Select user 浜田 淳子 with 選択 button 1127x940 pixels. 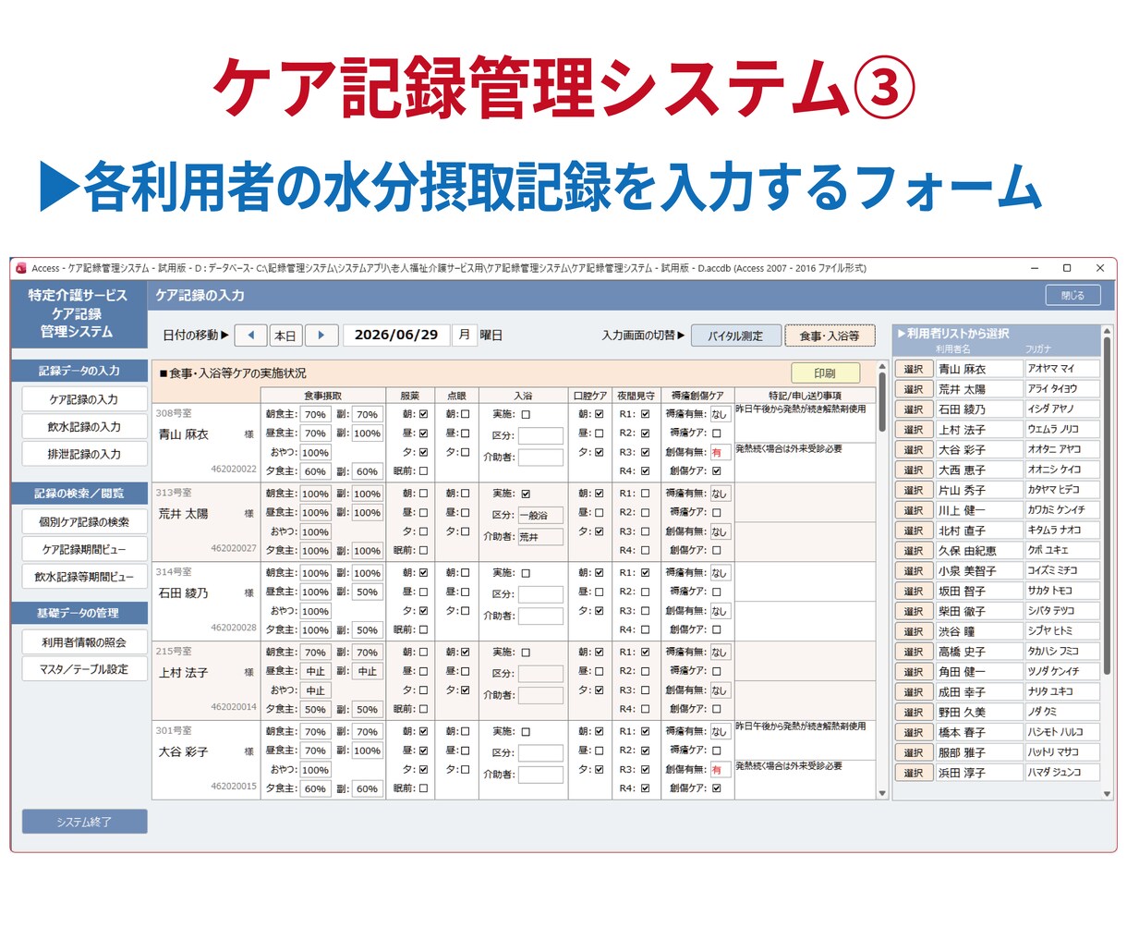(914, 773)
